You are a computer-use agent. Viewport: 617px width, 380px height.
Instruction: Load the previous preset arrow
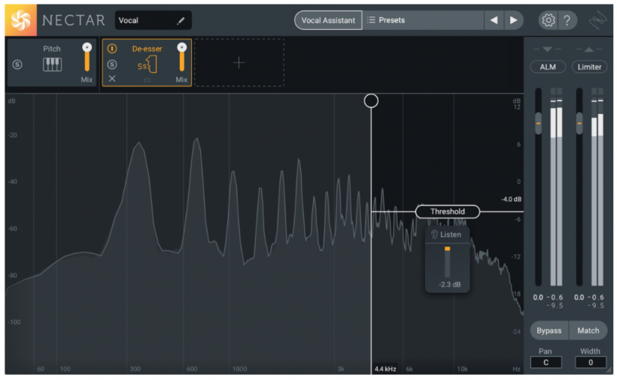point(494,20)
